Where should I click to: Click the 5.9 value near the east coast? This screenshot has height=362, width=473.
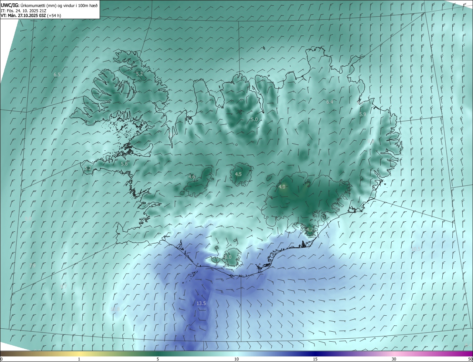pyautogui.click(x=363, y=114)
